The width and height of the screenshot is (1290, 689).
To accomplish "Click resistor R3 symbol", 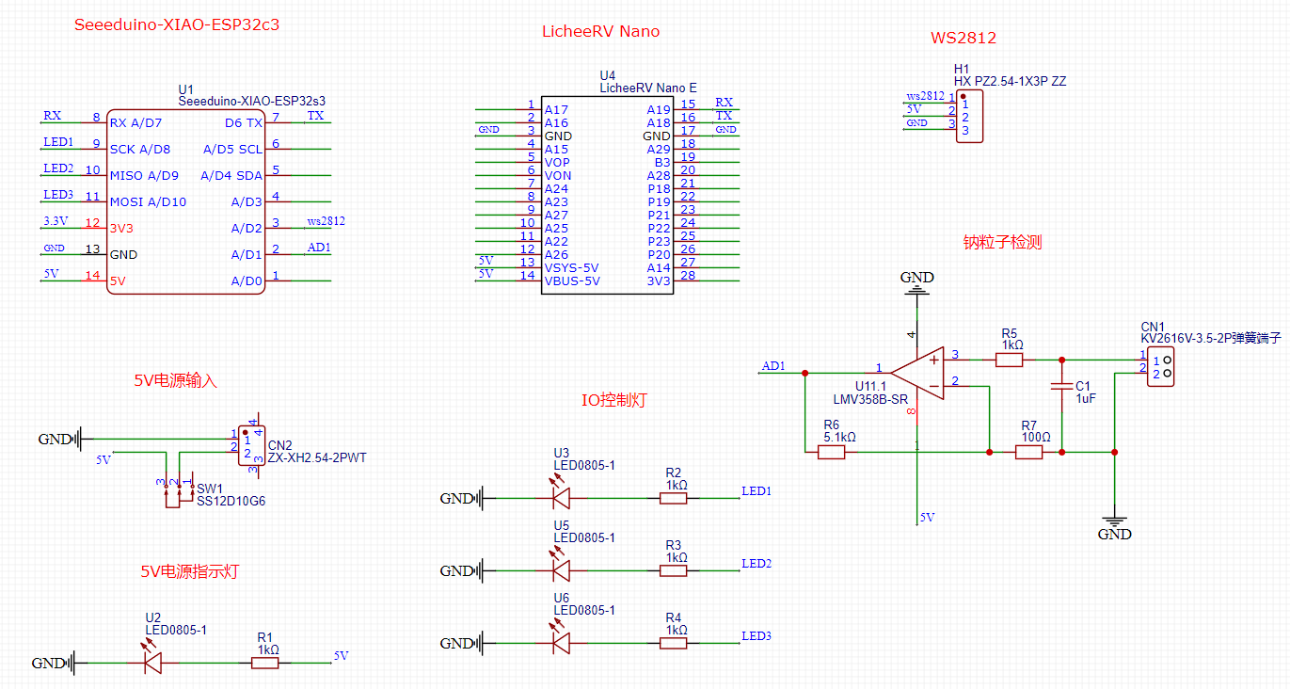I will (674, 570).
